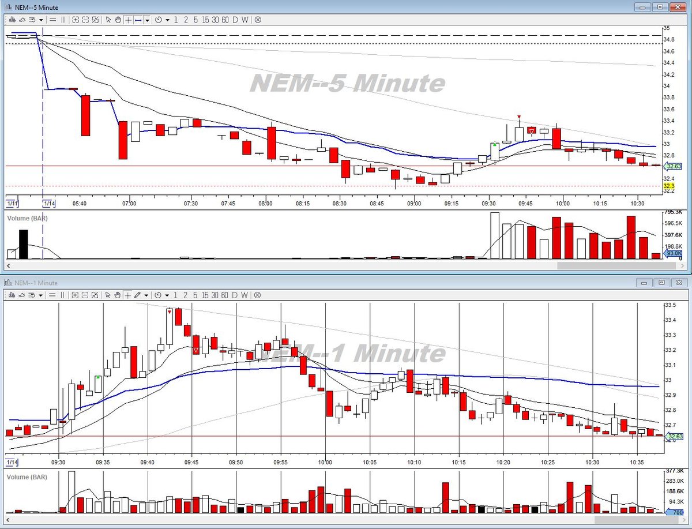Click Volume (BAR) label in 1 Minute window
The image size is (692, 529).
27,477
